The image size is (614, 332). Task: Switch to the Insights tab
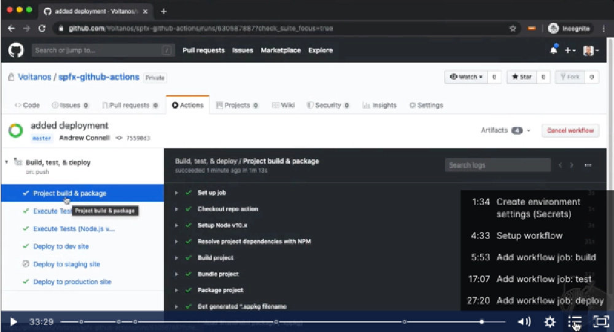click(x=379, y=105)
